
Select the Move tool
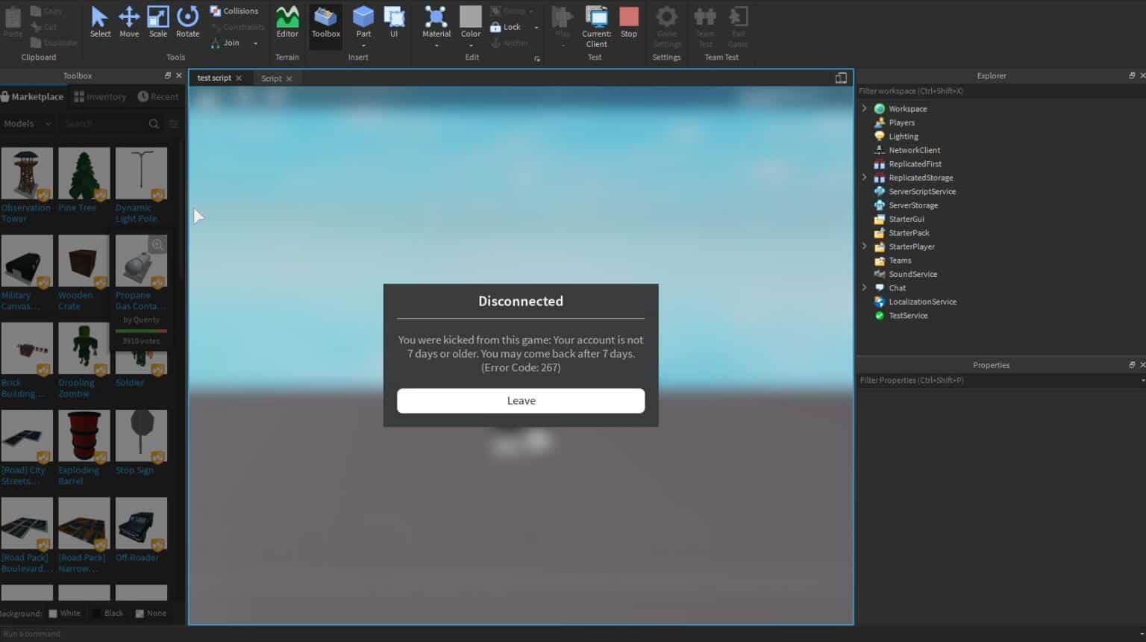tap(129, 22)
